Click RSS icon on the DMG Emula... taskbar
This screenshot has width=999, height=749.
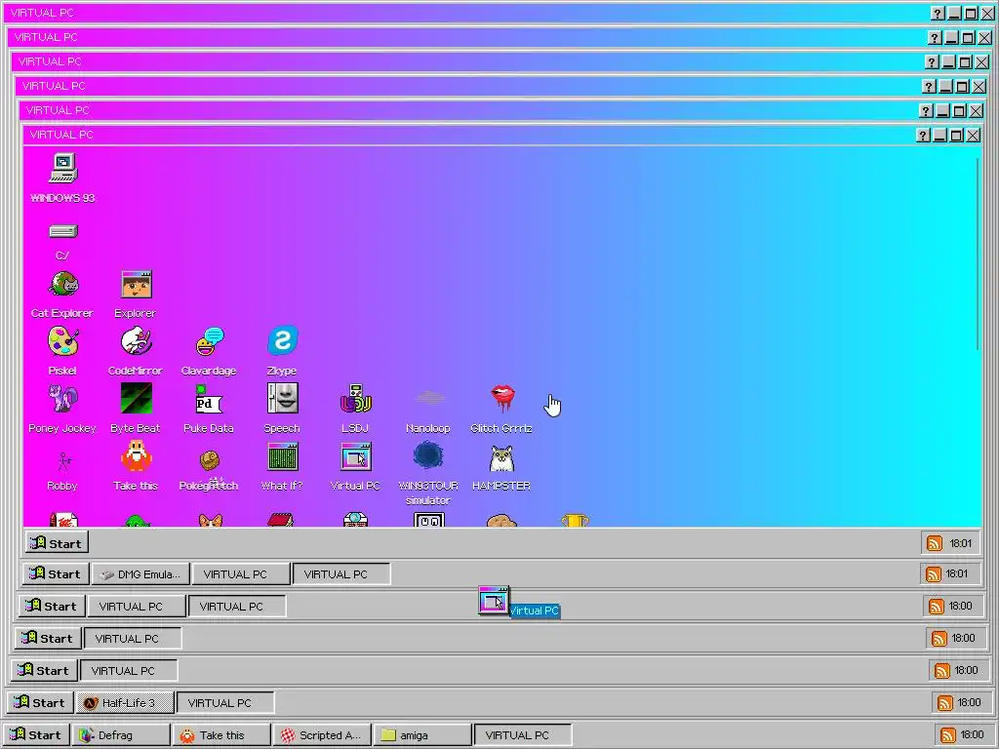(x=934, y=573)
